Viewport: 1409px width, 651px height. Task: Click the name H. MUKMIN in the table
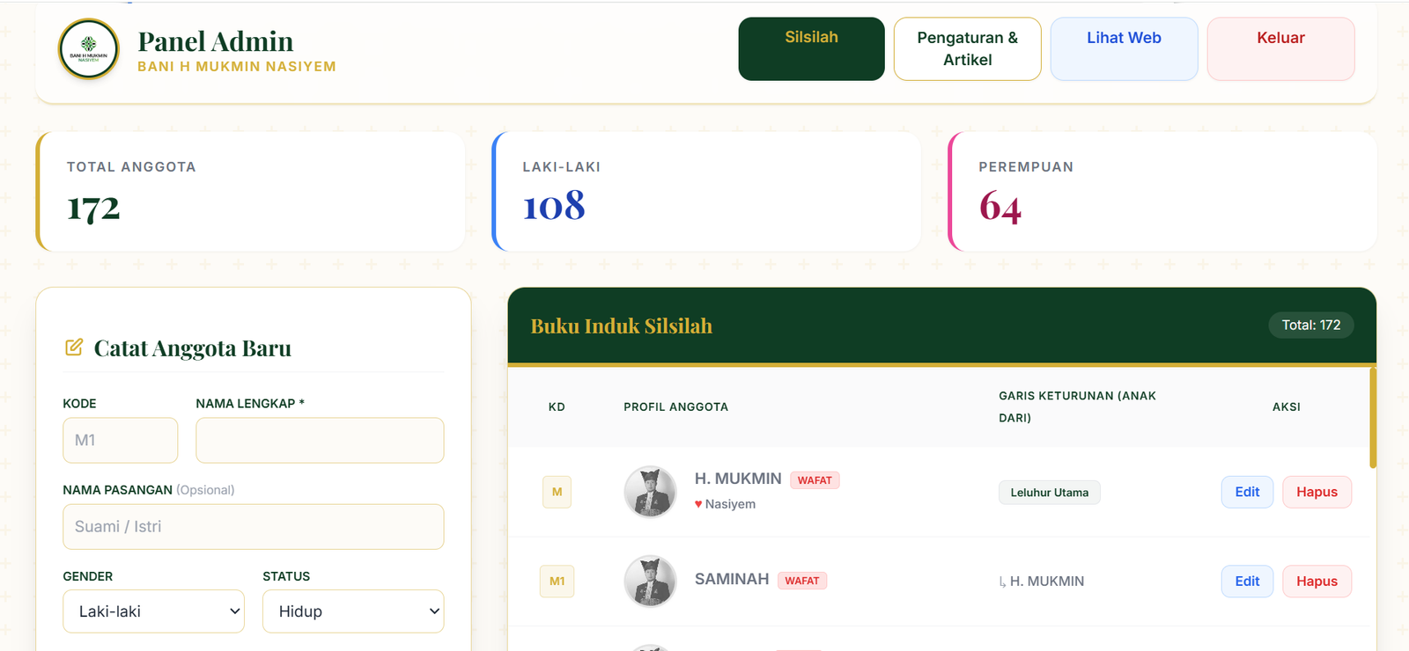point(738,479)
